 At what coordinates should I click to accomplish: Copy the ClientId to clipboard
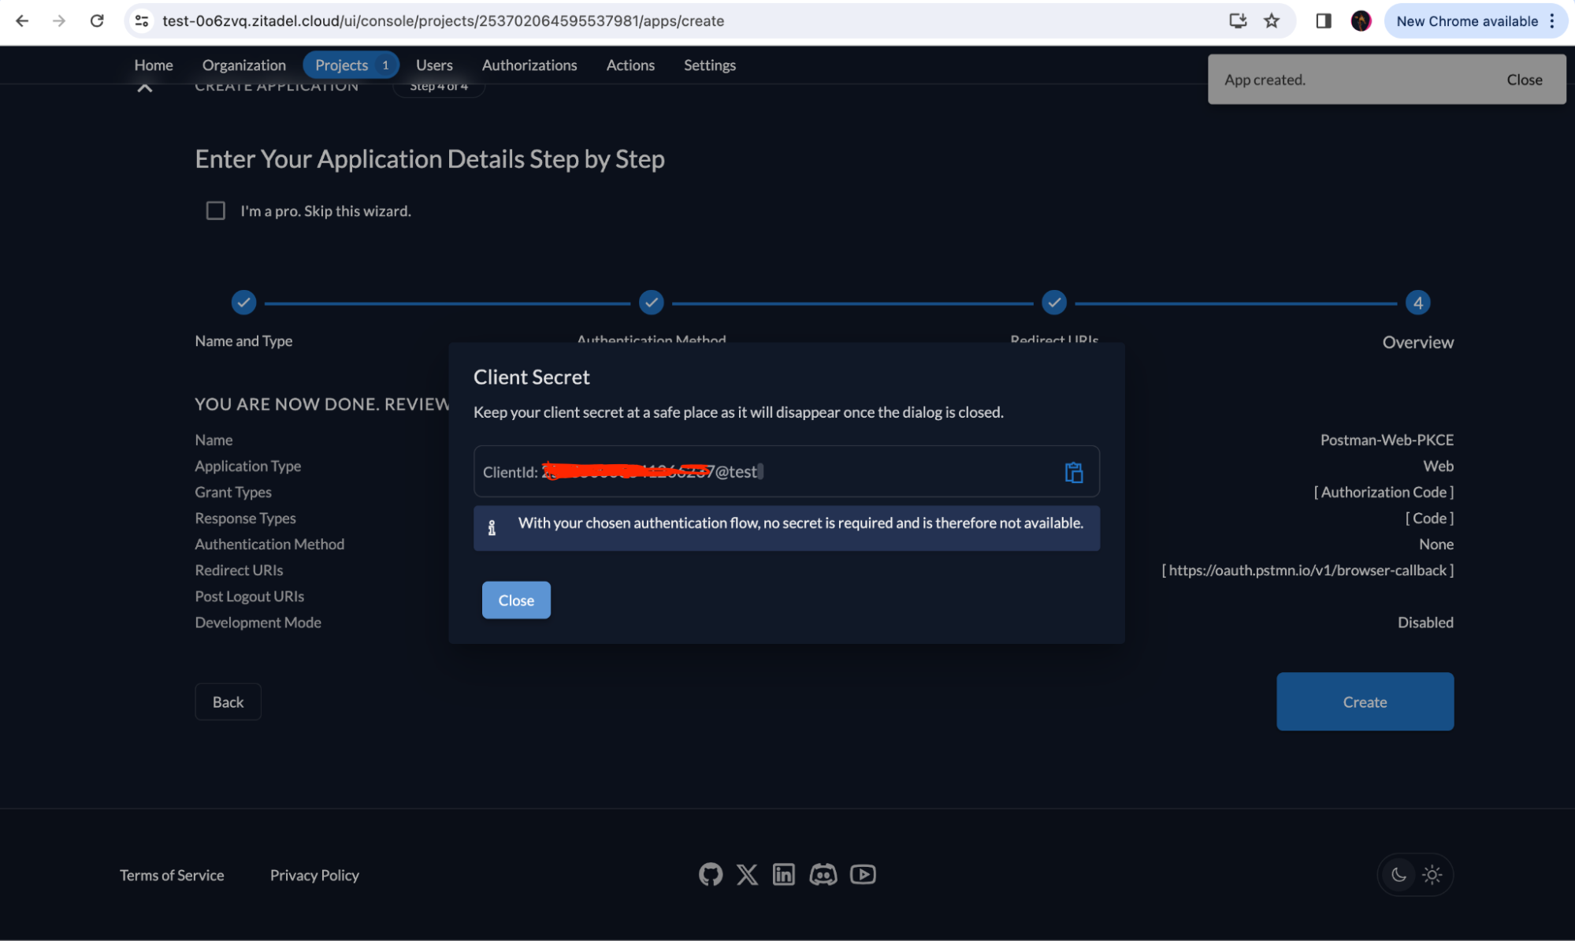[1074, 472]
